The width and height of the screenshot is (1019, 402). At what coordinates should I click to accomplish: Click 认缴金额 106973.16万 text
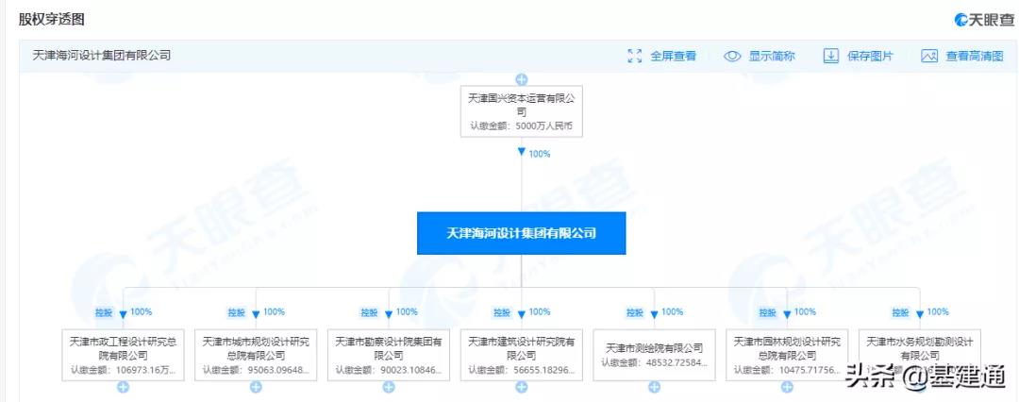[123, 370]
